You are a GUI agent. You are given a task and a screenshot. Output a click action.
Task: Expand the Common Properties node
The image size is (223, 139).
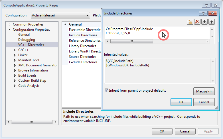click(10, 24)
